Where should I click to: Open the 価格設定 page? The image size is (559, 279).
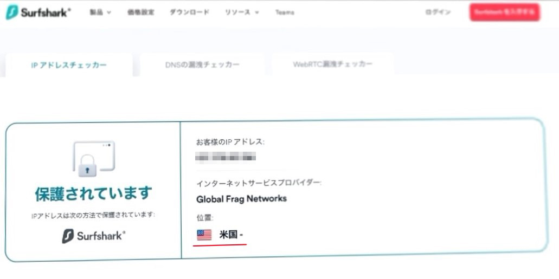click(x=141, y=12)
